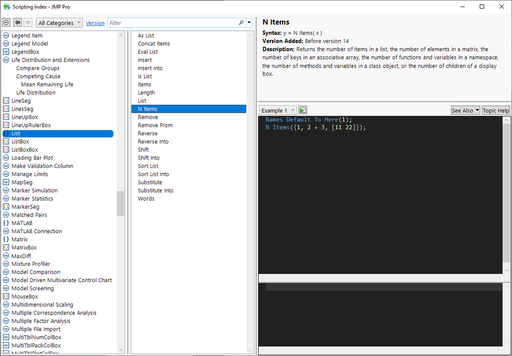
Task: Click the collapse-all minus icon in toolbar
Action: coord(6,23)
